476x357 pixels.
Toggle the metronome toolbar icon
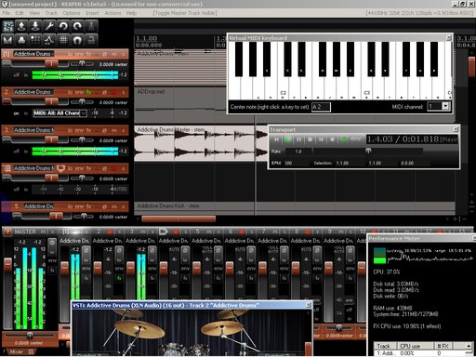pos(91,26)
